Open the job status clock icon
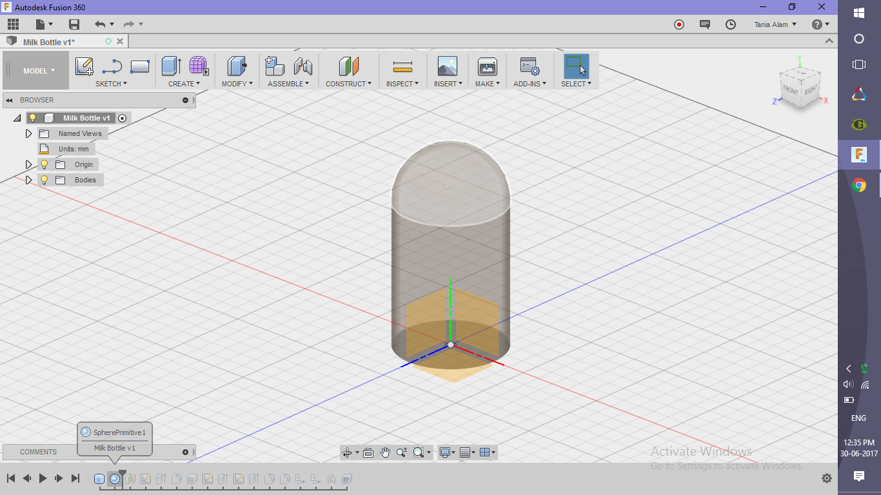Screen dimensions: 881x495 tap(730, 24)
